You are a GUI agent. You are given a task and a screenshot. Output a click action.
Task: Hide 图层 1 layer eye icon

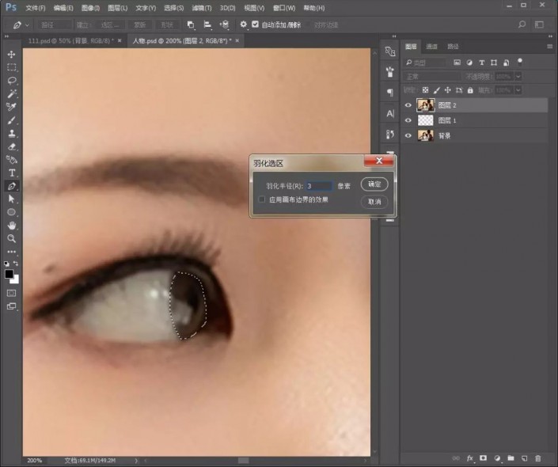[x=408, y=120]
